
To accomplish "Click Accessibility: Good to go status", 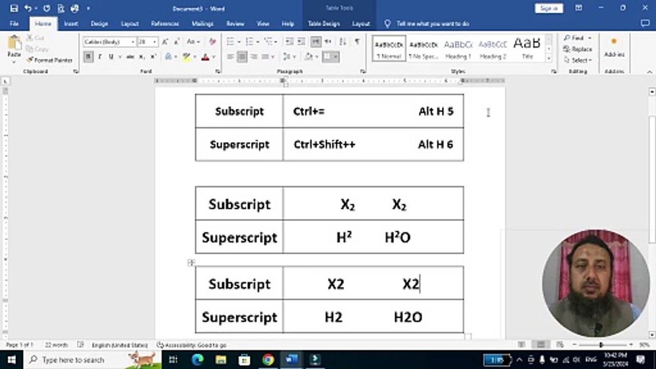I will pos(192,345).
